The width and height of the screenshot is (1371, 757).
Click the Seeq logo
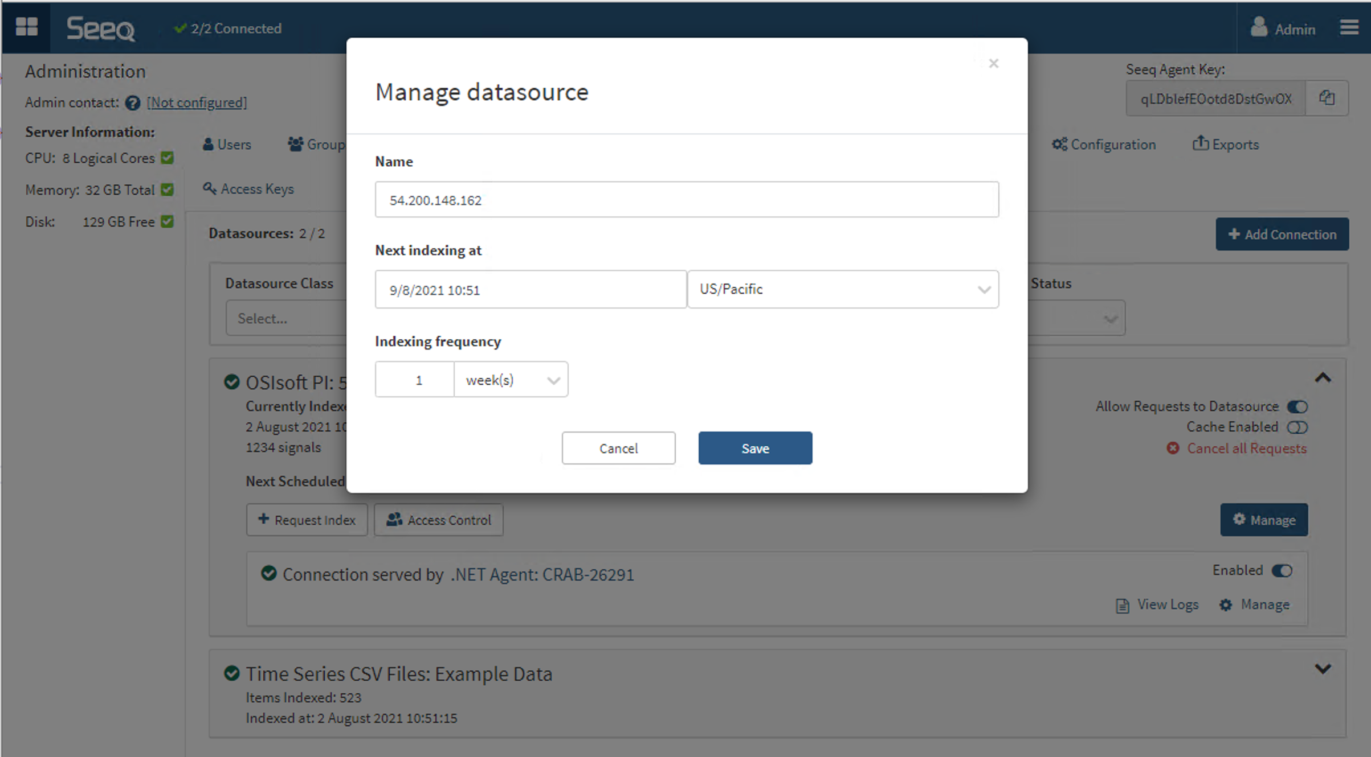[101, 28]
